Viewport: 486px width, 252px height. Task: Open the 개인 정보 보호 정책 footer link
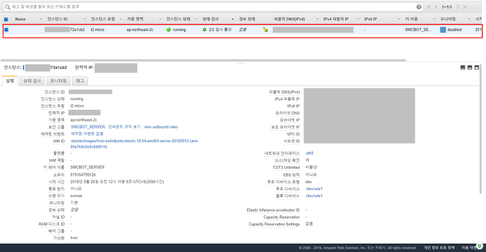click(x=439, y=248)
